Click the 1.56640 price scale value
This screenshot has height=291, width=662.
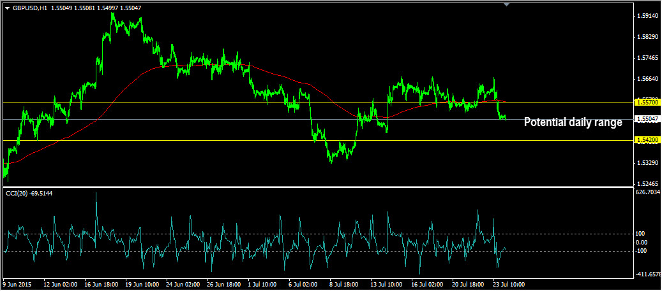click(649, 79)
